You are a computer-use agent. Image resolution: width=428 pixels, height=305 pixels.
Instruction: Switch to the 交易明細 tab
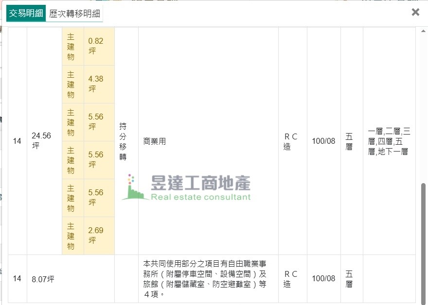click(26, 14)
